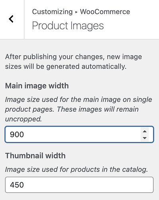
Task: Click the "Product Images" section heading
Action: pyautogui.click(x=68, y=26)
